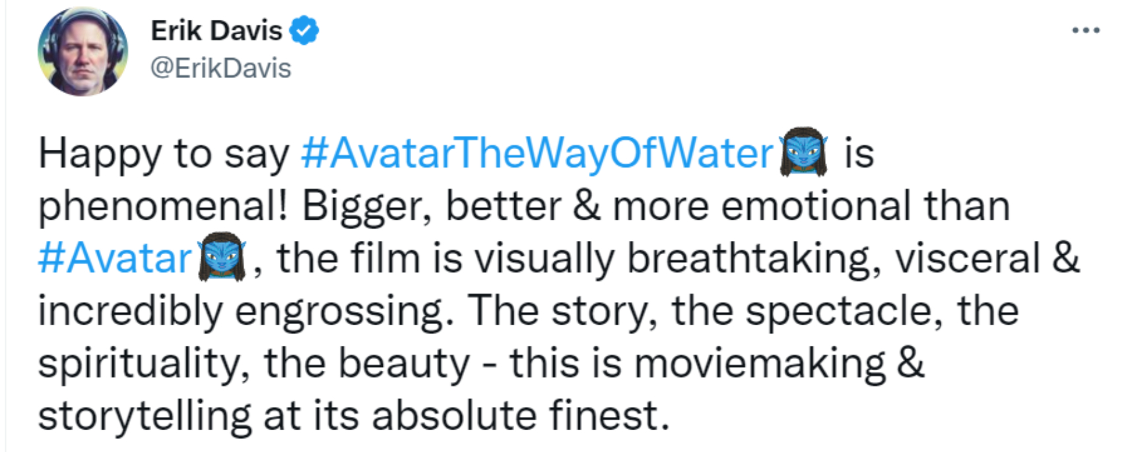This screenshot has height=452, width=1132.
Task: Click the words "the spectacle" in the tweet
Action: [806, 311]
